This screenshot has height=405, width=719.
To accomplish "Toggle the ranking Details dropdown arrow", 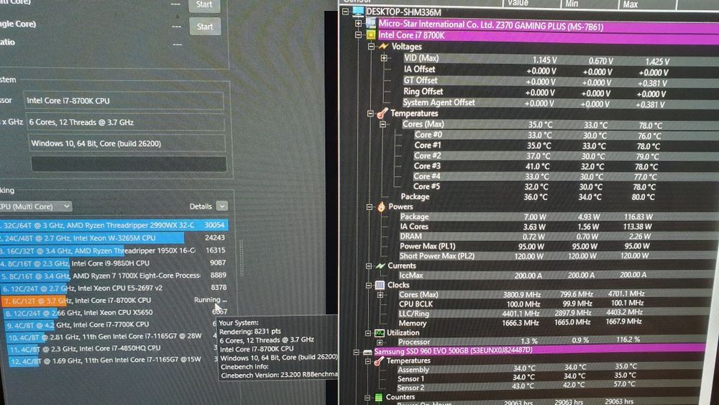I will coord(222,206).
